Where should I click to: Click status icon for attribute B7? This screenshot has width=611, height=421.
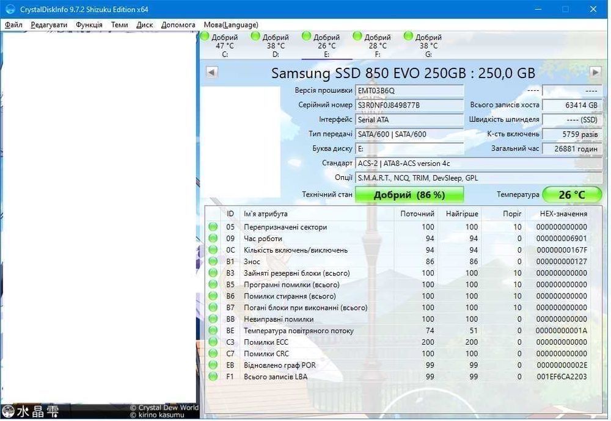click(213, 307)
